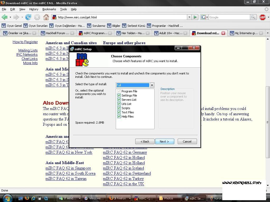The image size is (270, 202).
Task: Open 'mIRC FAQ 62 in Turkey' link
Action: point(123,179)
